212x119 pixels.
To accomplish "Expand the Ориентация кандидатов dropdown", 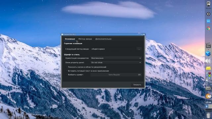I will [116, 58].
